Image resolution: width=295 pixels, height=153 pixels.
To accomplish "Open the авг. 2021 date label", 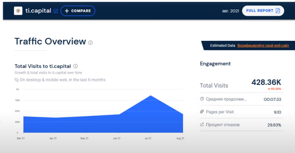I will (x=230, y=11).
